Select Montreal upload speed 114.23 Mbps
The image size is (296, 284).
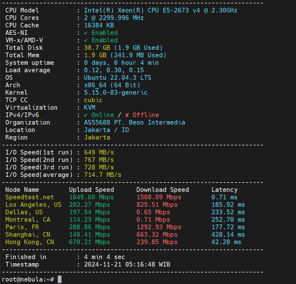(90, 220)
